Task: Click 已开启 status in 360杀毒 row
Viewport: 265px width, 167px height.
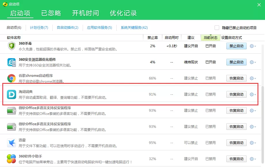Action: [210, 46]
